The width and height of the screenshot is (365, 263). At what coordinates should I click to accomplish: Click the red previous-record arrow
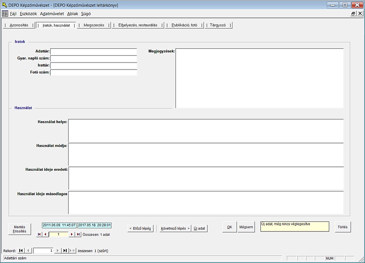(x=45, y=234)
